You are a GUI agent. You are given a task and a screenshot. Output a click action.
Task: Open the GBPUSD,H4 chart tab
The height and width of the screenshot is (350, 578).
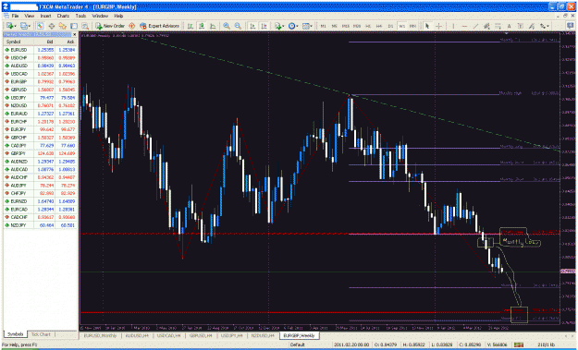[x=201, y=335]
